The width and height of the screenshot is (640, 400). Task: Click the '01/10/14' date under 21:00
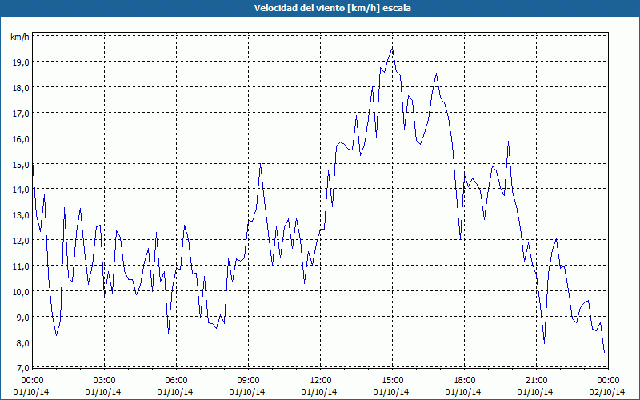pyautogui.click(x=535, y=392)
